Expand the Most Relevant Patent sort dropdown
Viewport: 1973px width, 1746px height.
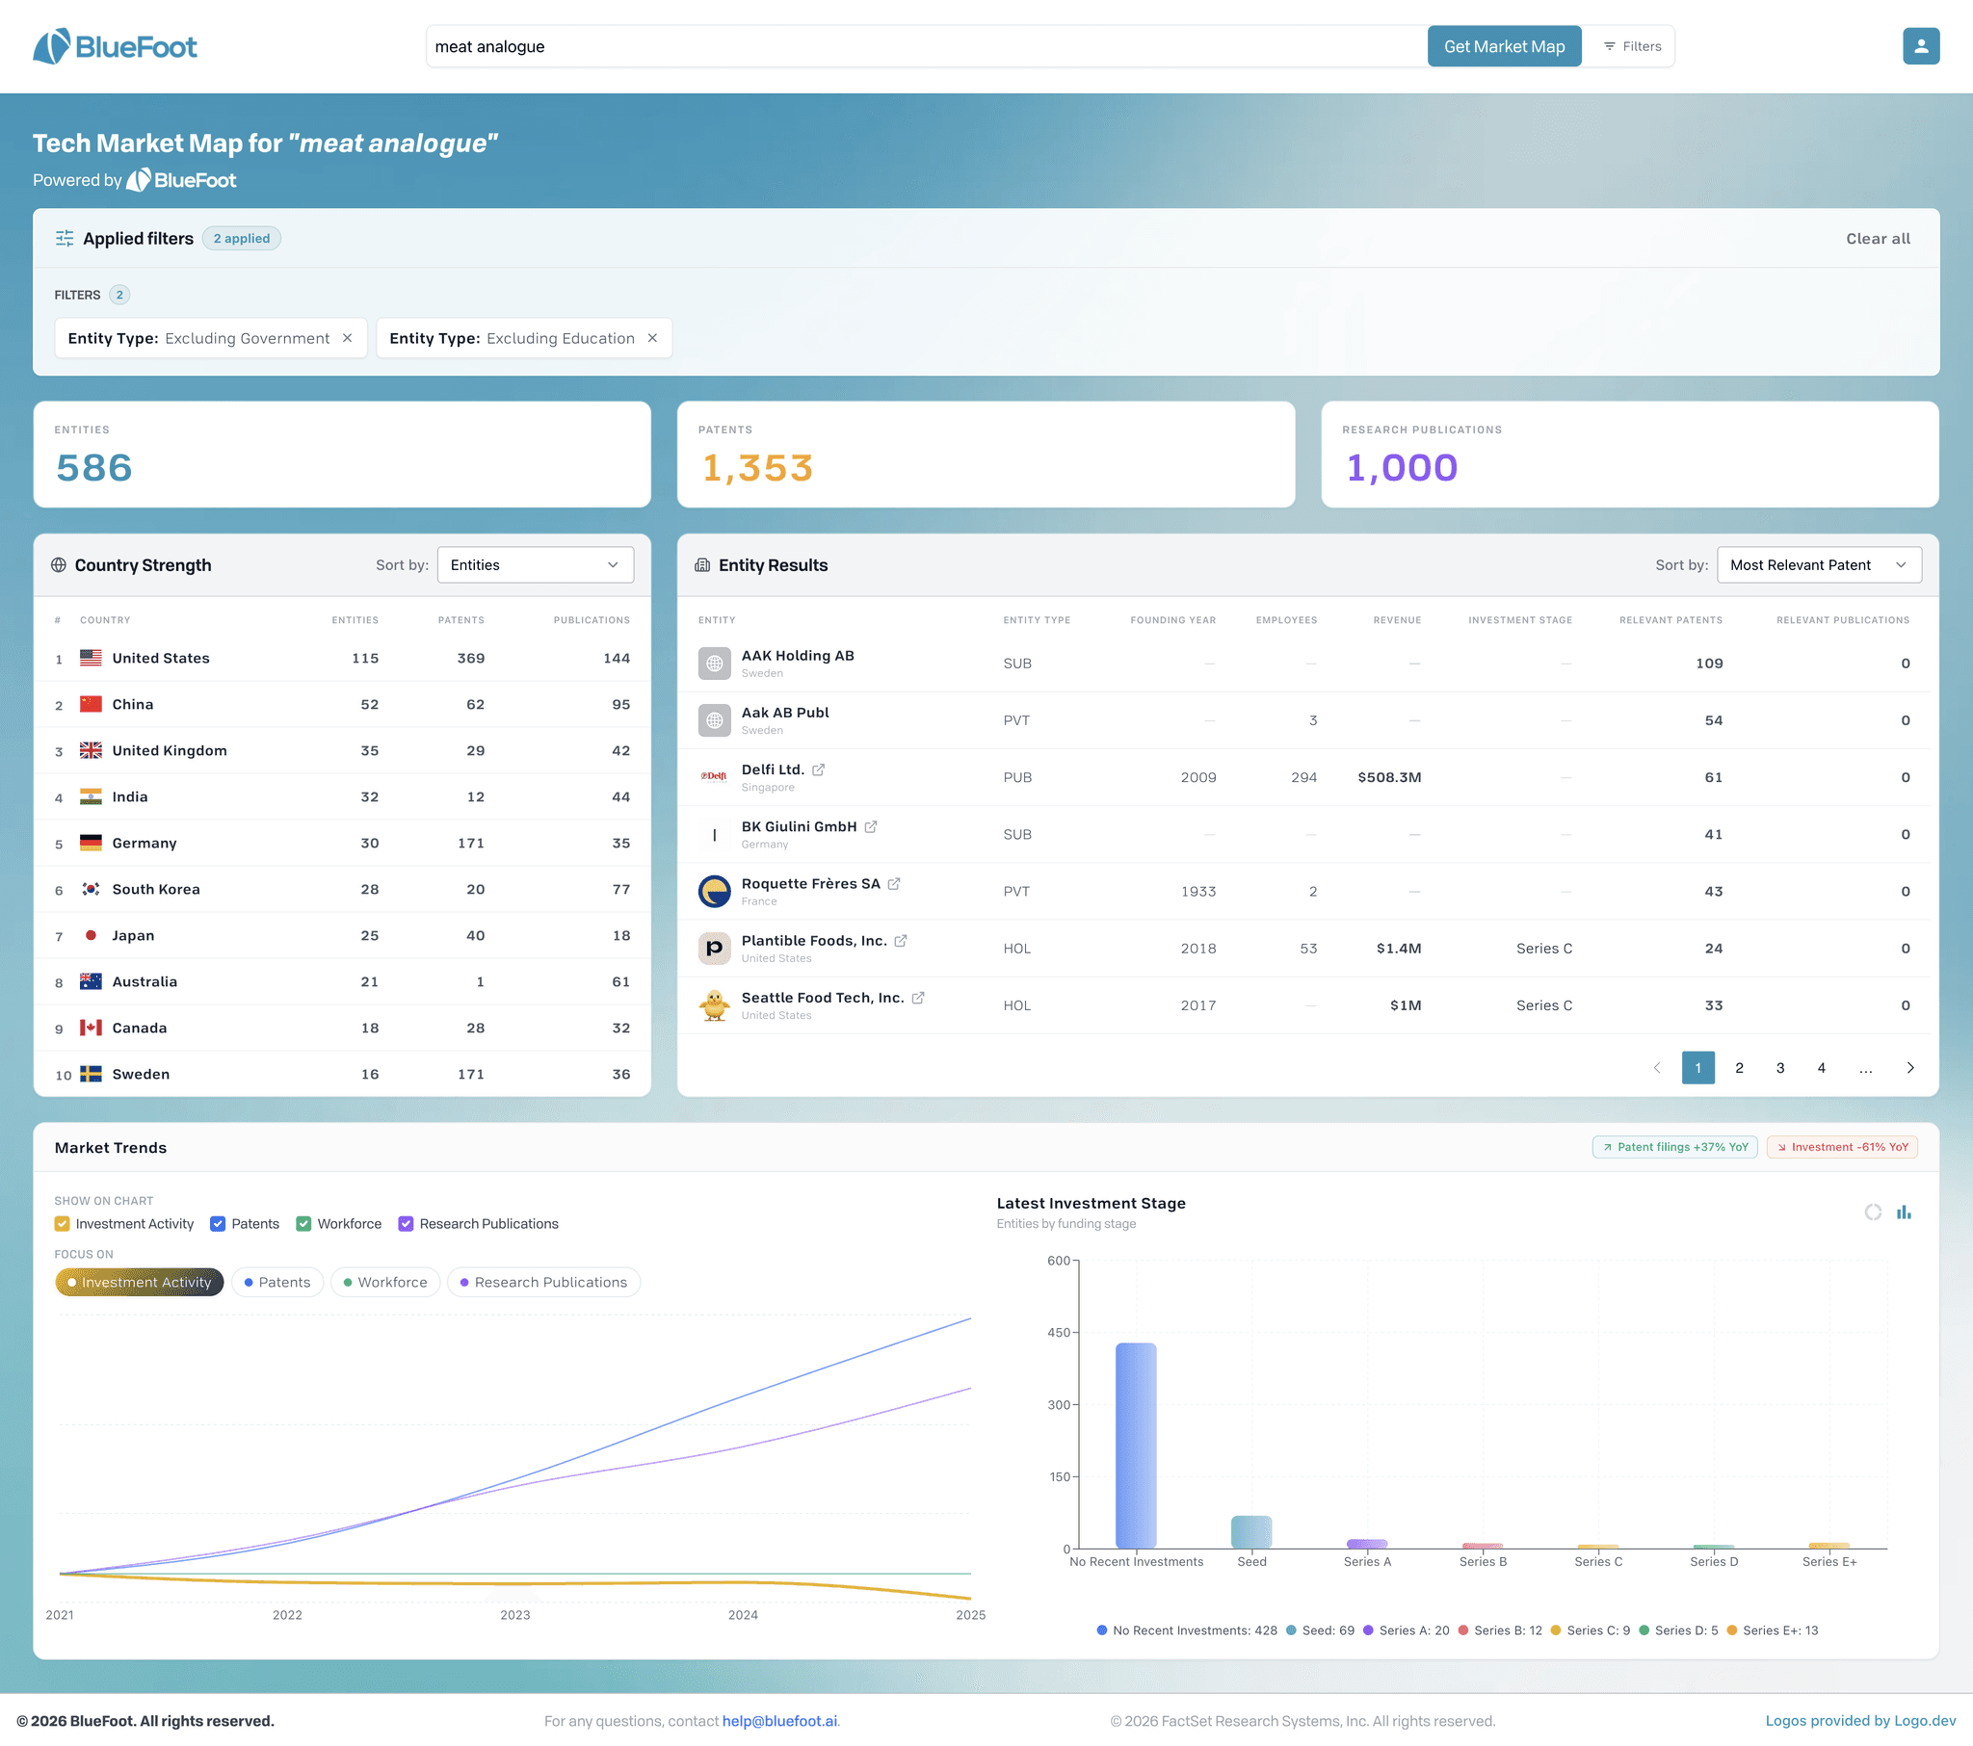[x=1819, y=564]
